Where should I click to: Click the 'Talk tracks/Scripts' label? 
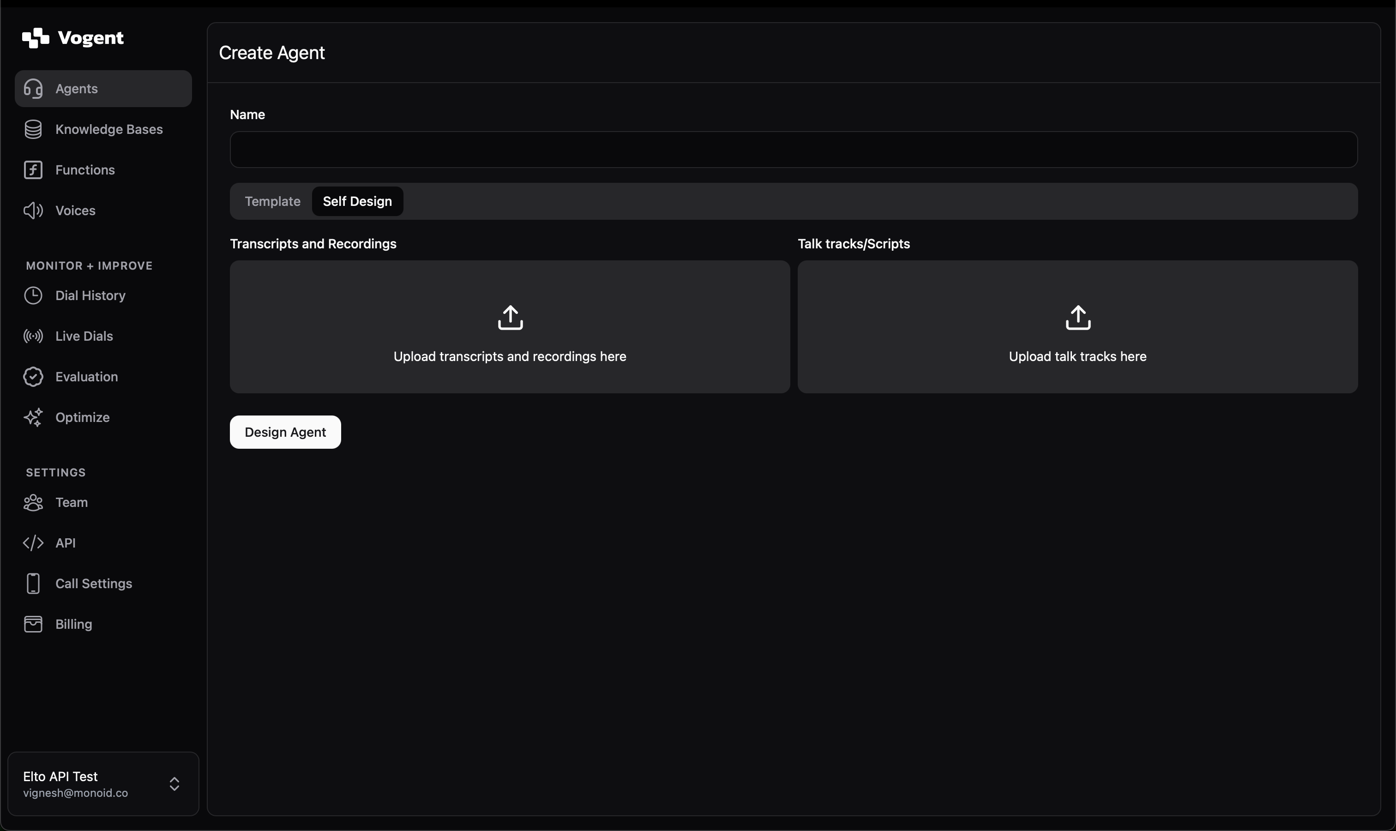(x=854, y=244)
